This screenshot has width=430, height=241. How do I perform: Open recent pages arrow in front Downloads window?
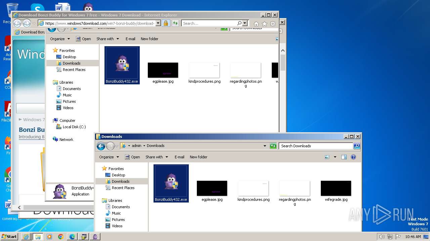click(117, 146)
